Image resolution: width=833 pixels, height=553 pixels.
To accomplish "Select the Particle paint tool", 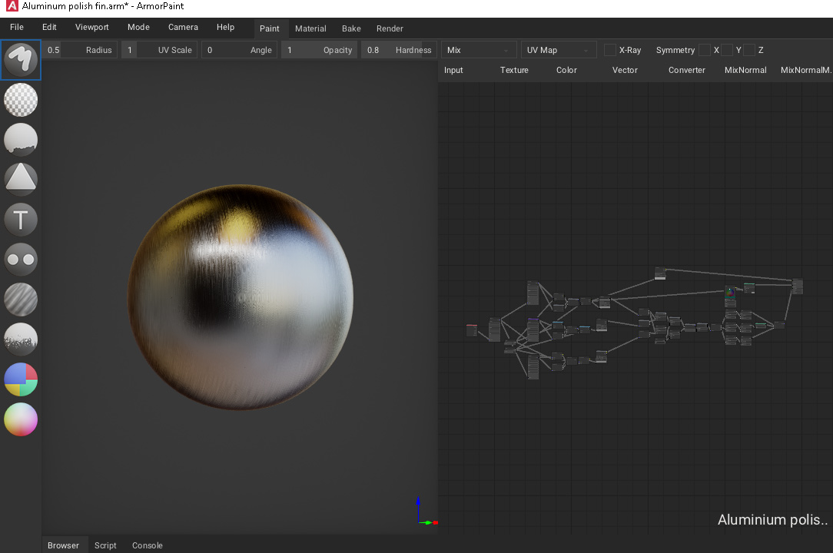I will coord(20,339).
